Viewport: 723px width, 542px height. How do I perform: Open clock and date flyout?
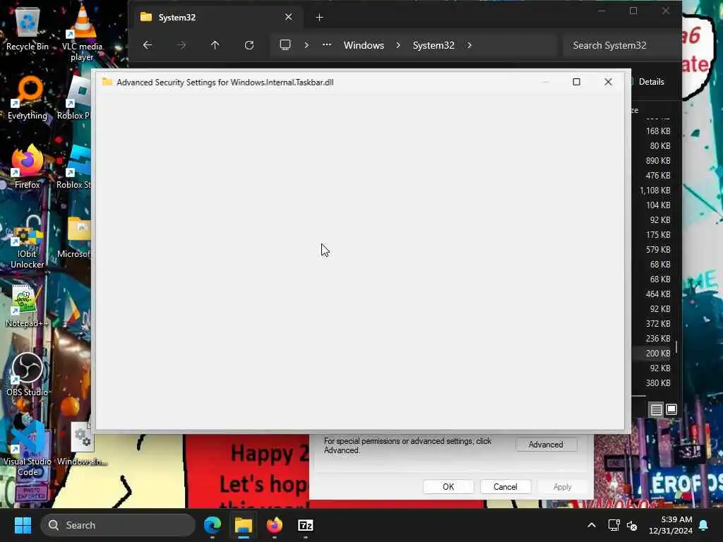[671, 525]
